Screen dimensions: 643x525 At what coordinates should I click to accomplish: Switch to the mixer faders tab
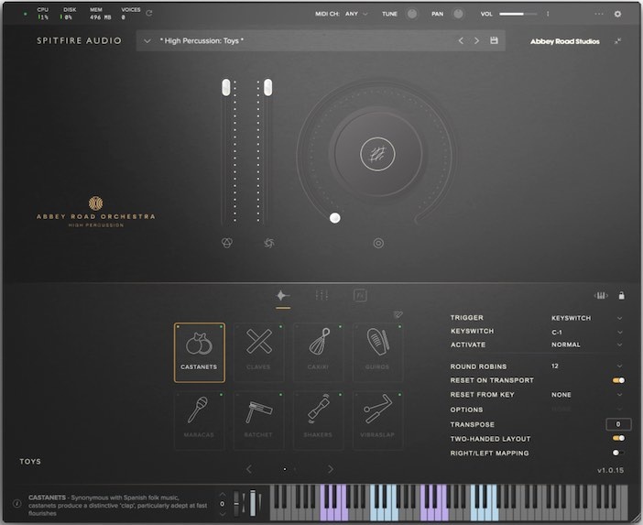pyautogui.click(x=321, y=295)
